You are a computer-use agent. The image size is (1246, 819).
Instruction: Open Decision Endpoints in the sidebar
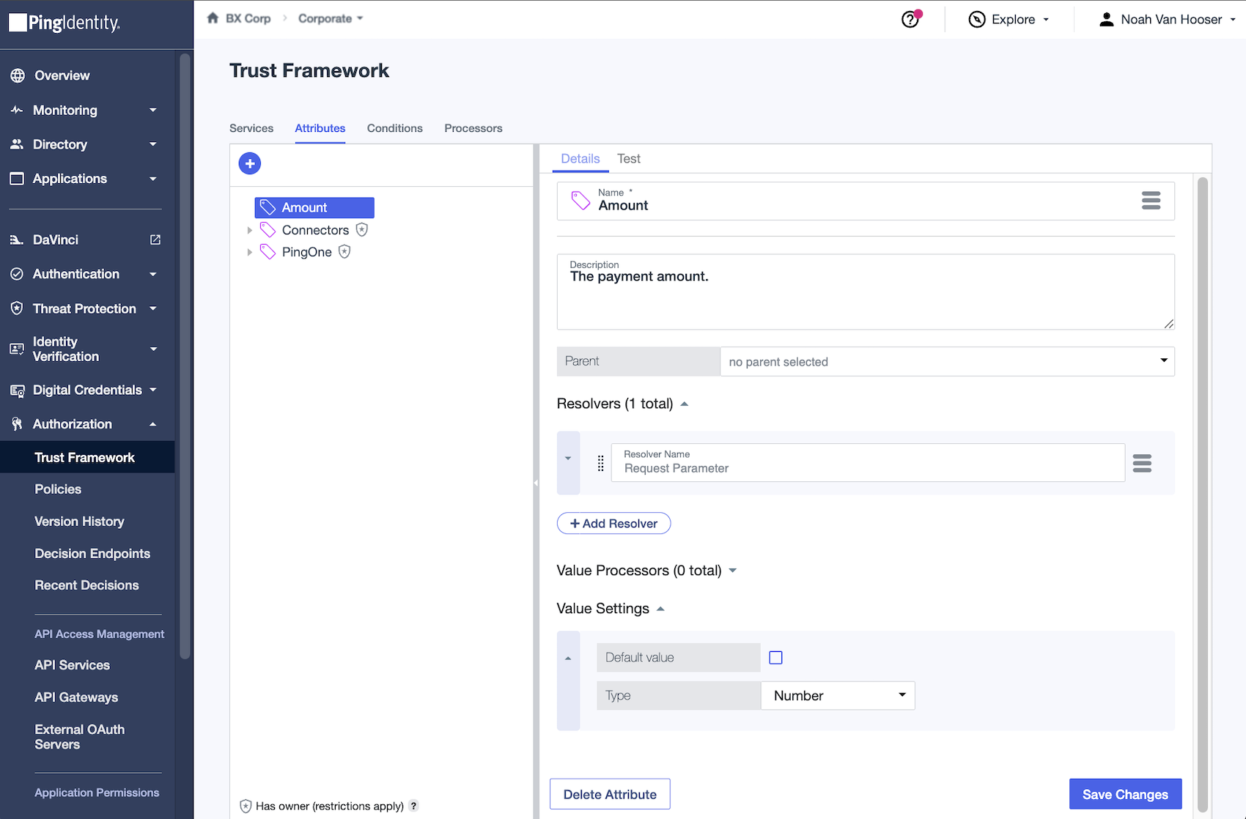coord(92,554)
